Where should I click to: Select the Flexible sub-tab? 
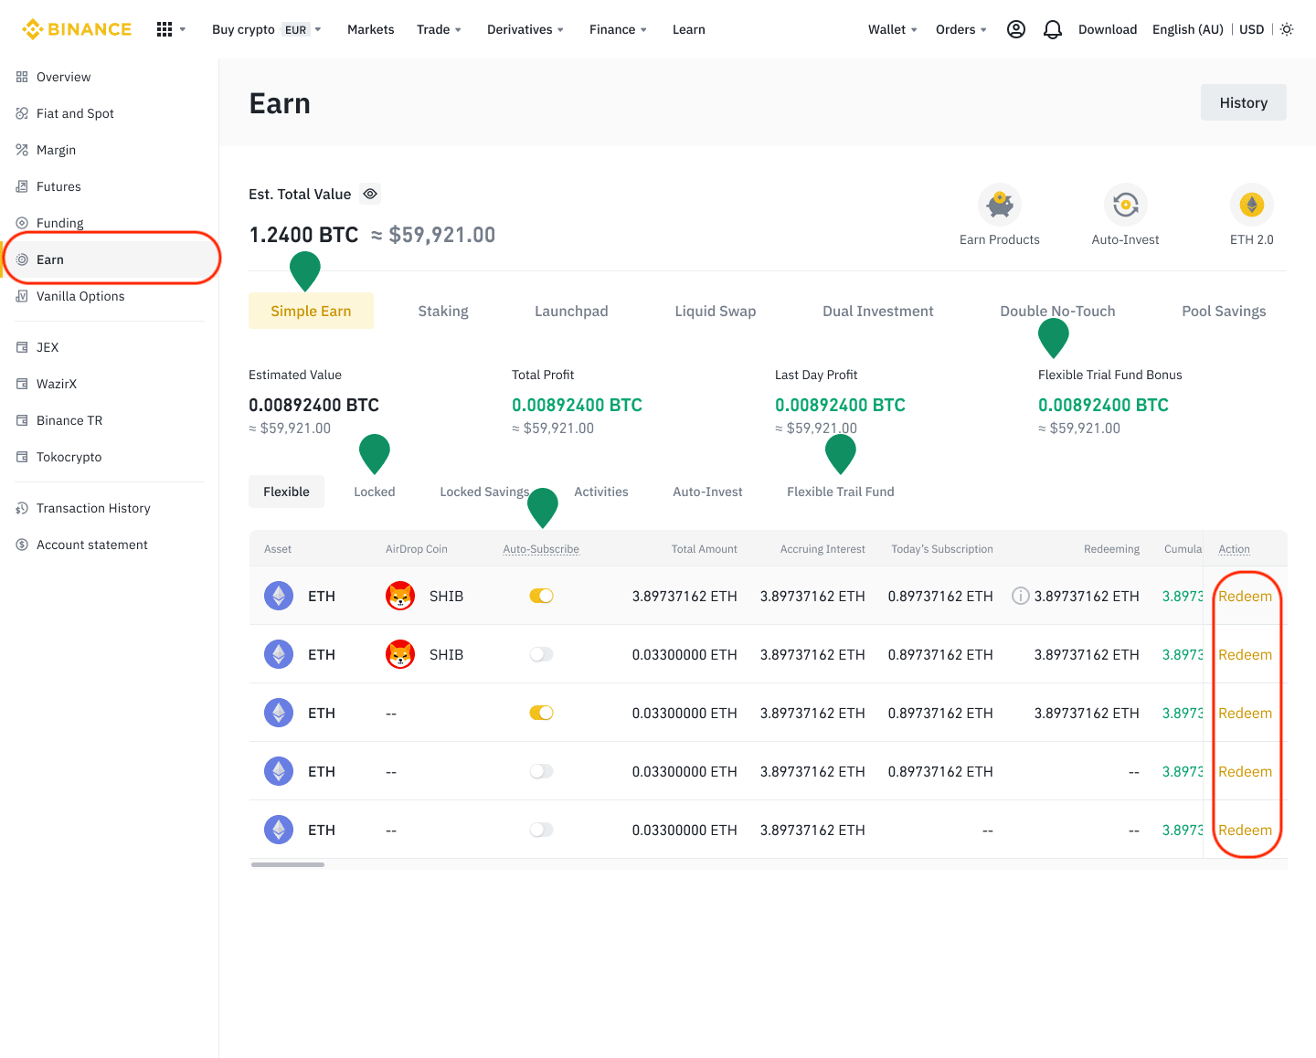(286, 492)
